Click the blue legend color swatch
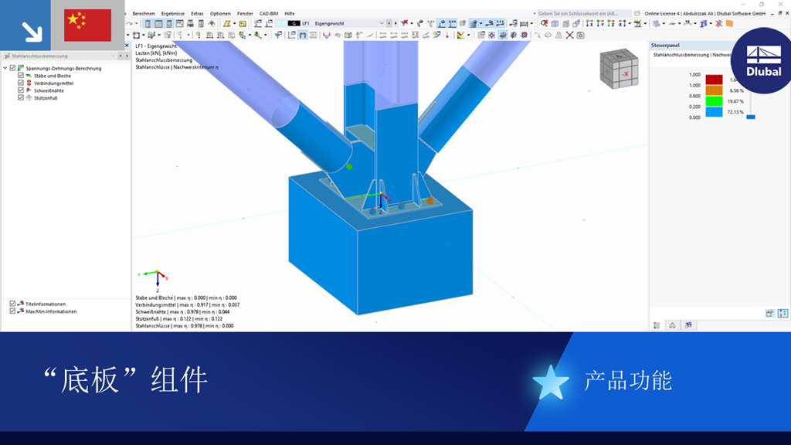Viewport: 791px width, 445px height. (x=714, y=111)
